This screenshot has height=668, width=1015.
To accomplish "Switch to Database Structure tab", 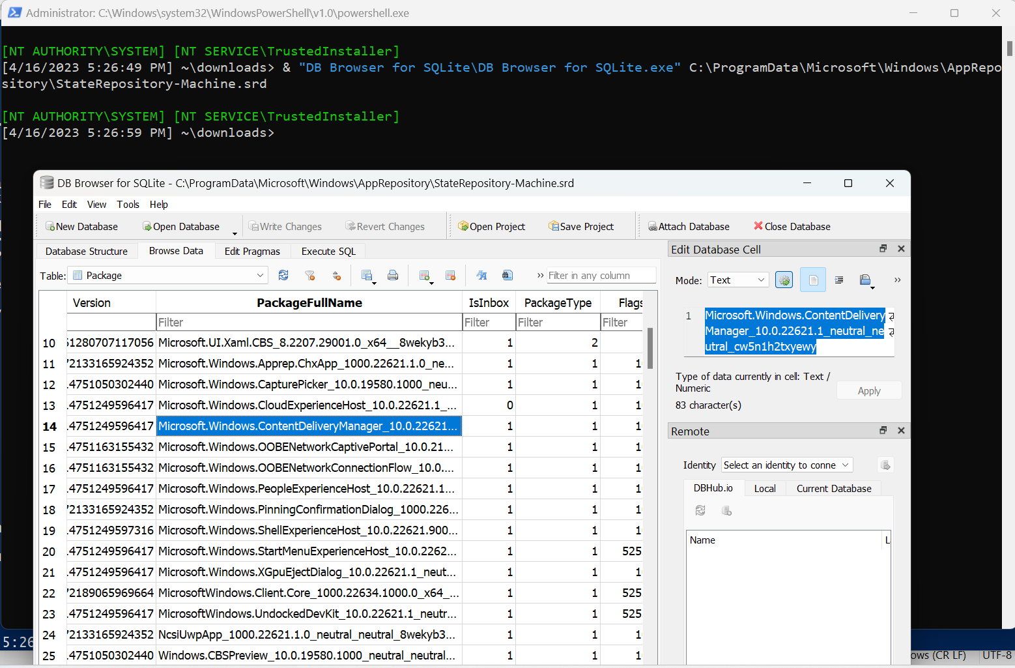I will click(x=87, y=251).
